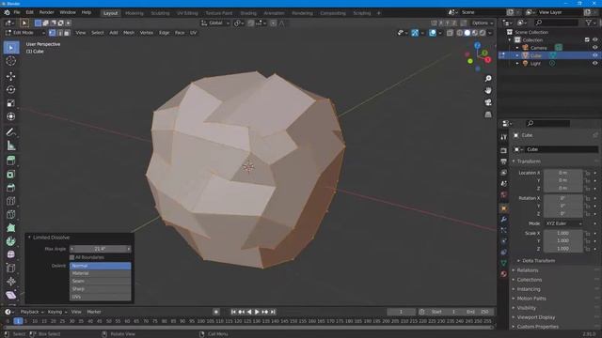Image resolution: width=602 pixels, height=338 pixels.
Task: Toggle X-ray display
Action: [450, 33]
